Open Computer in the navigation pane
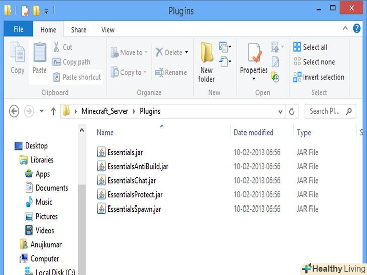The width and height of the screenshot is (367, 275). (x=44, y=259)
